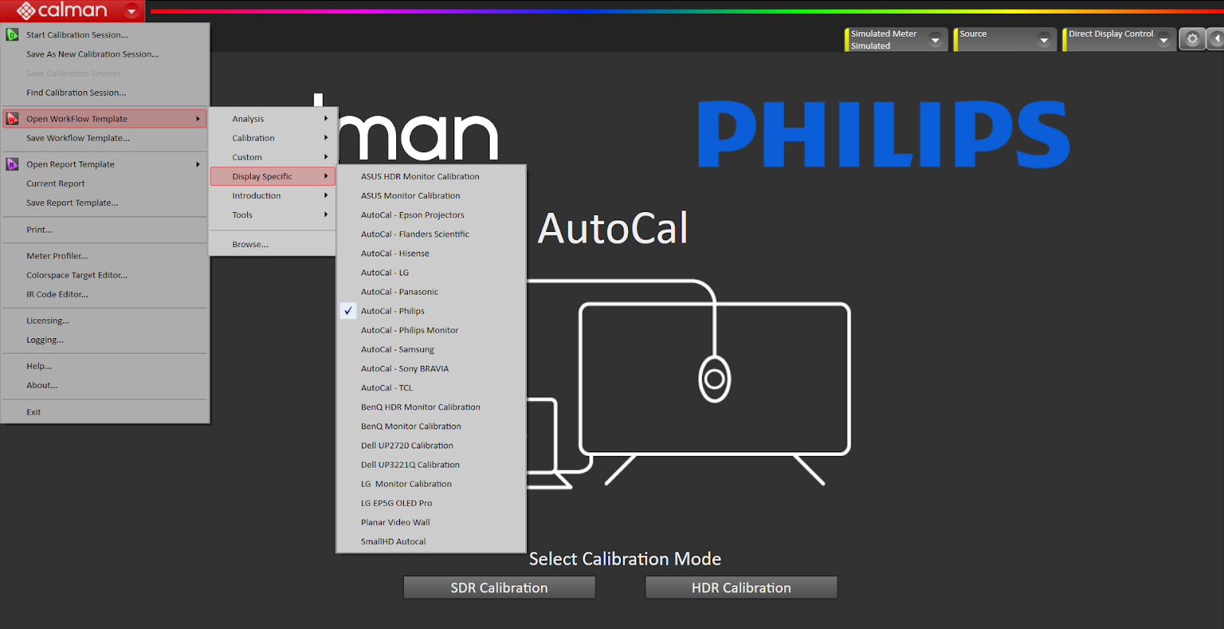
Task: Expand Tools submenu
Action: (272, 214)
